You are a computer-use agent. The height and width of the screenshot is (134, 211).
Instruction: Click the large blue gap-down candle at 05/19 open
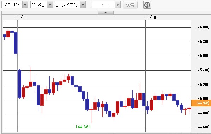point(19,83)
